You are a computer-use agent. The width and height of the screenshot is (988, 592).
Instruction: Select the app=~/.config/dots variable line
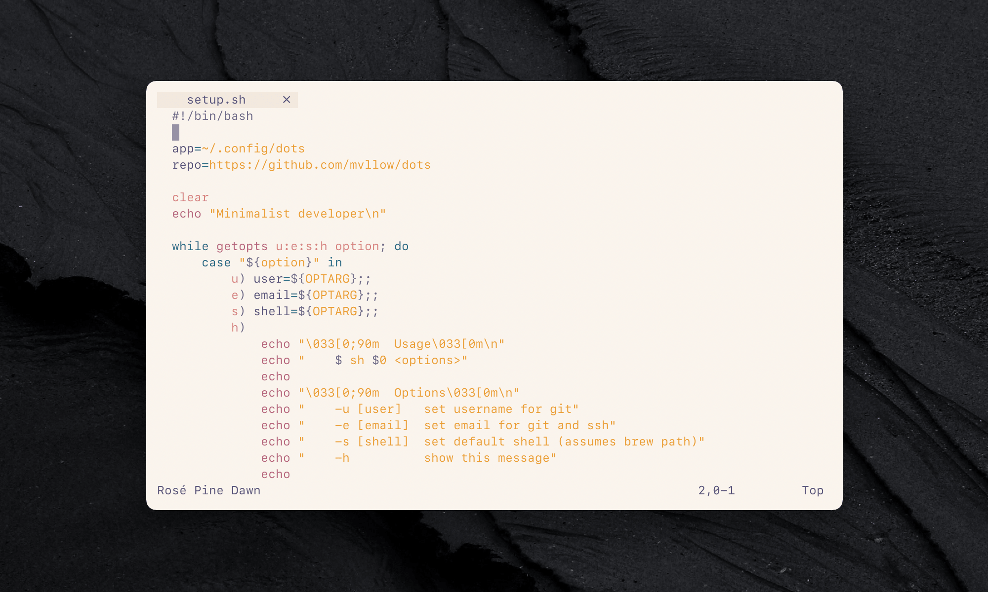[238, 148]
